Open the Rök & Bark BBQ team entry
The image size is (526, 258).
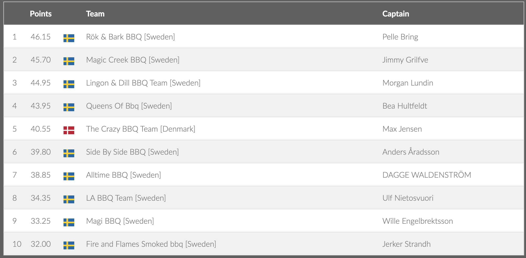pyautogui.click(x=130, y=37)
